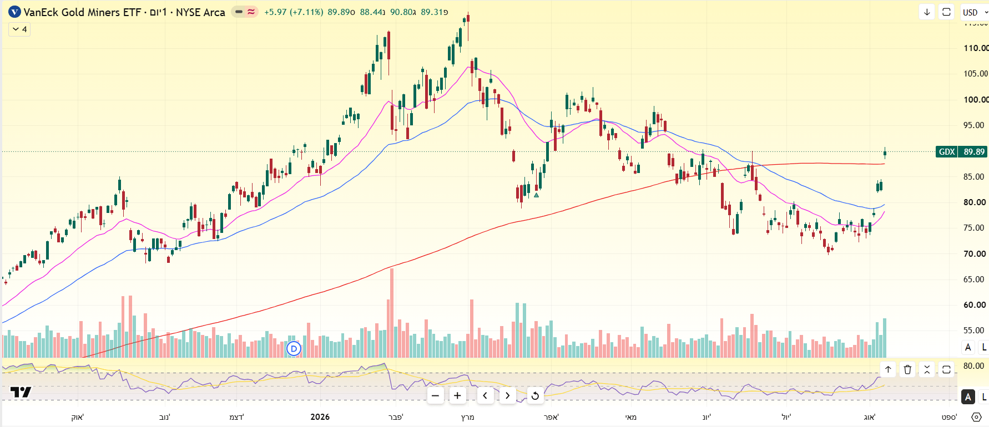The image size is (989, 427).
Task: Click the 55.00 price scale label
Action: 974,331
